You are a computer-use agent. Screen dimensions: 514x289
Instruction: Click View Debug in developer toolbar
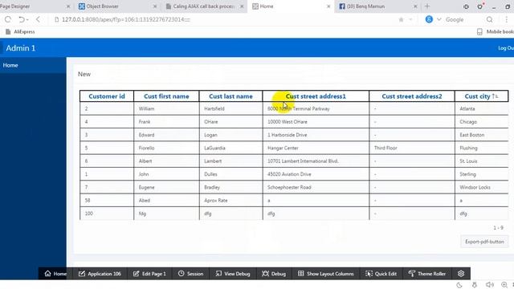point(233,274)
